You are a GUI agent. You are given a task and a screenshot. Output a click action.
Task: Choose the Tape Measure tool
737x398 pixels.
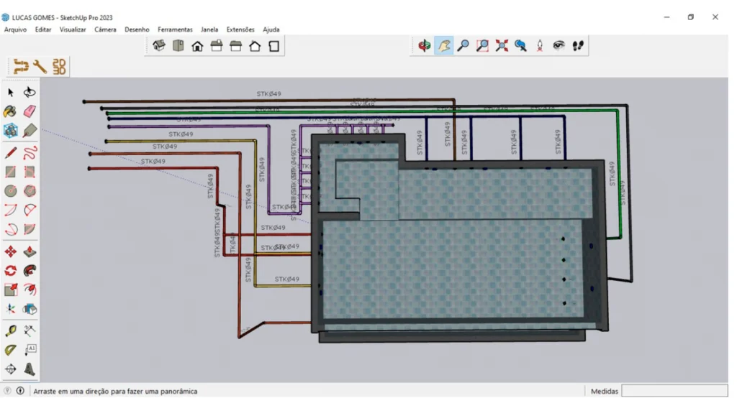click(11, 330)
